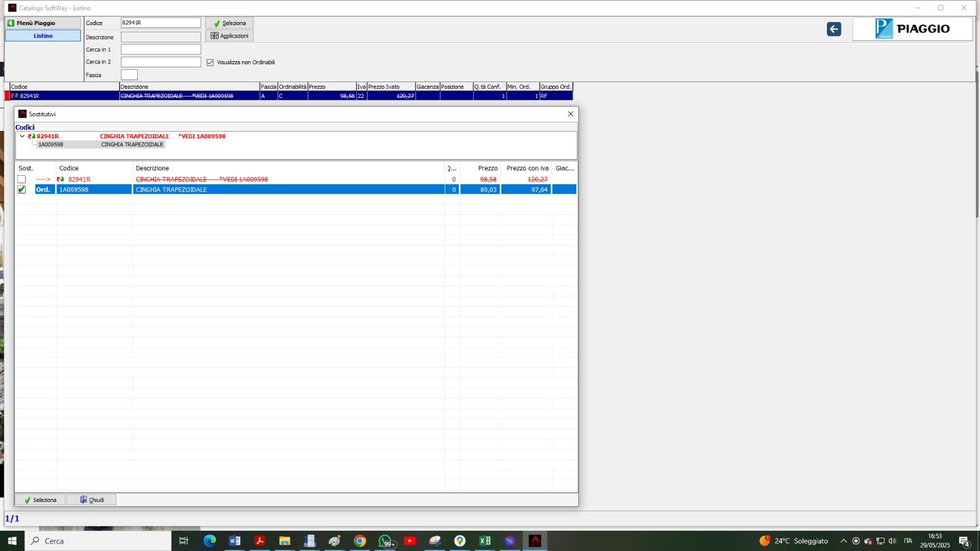
Task: Toggle 'Visualizza non Ordinabili' checkbox
Action: pos(210,62)
